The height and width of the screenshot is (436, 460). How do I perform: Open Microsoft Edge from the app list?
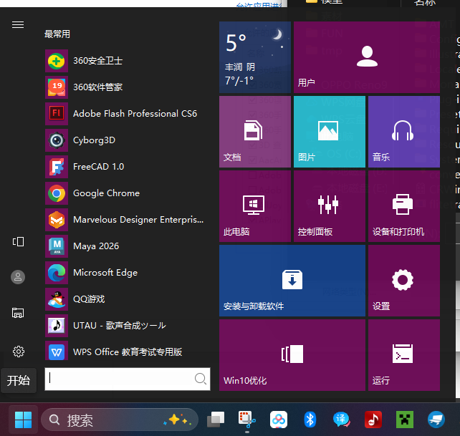point(128,273)
